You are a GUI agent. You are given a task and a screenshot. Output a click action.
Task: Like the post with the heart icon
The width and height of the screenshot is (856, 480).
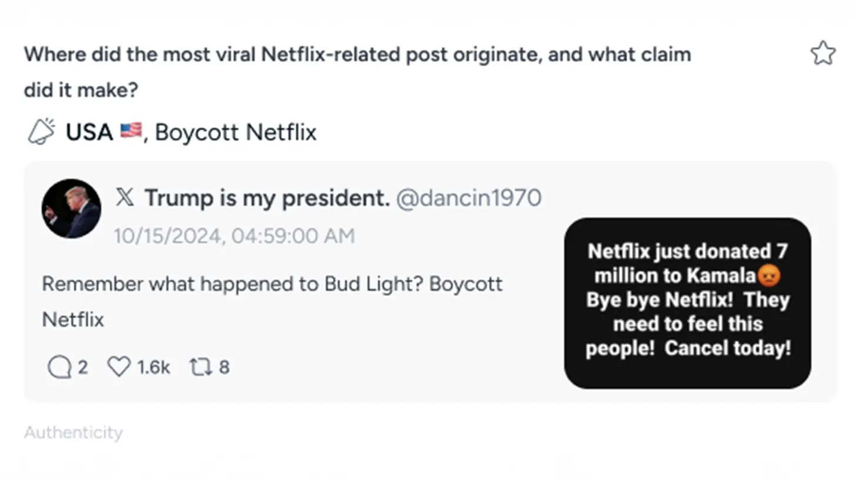(x=119, y=368)
